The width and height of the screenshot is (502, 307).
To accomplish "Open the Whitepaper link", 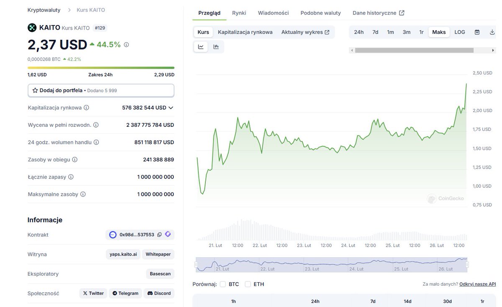I will click(158, 254).
